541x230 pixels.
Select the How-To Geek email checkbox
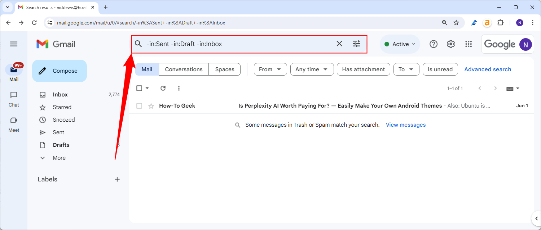pyautogui.click(x=139, y=106)
